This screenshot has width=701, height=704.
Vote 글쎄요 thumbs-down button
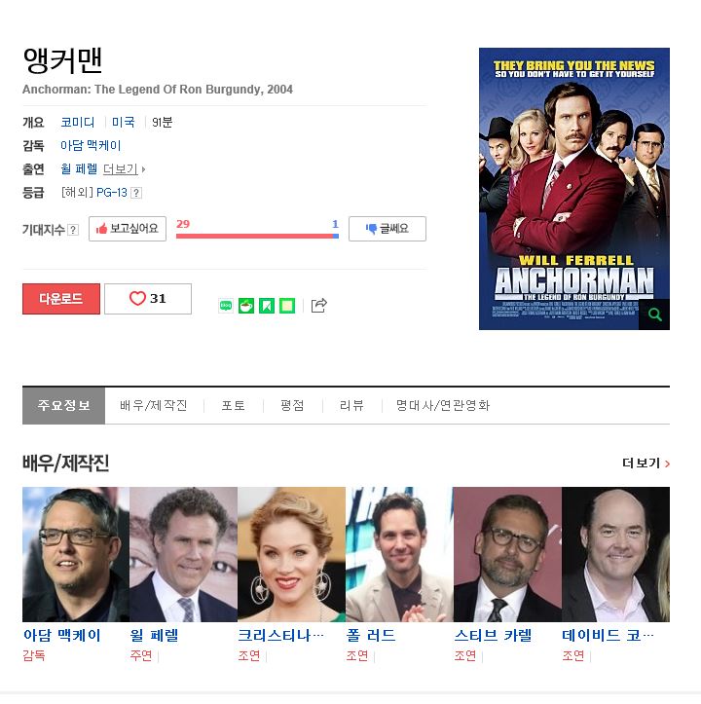387,229
